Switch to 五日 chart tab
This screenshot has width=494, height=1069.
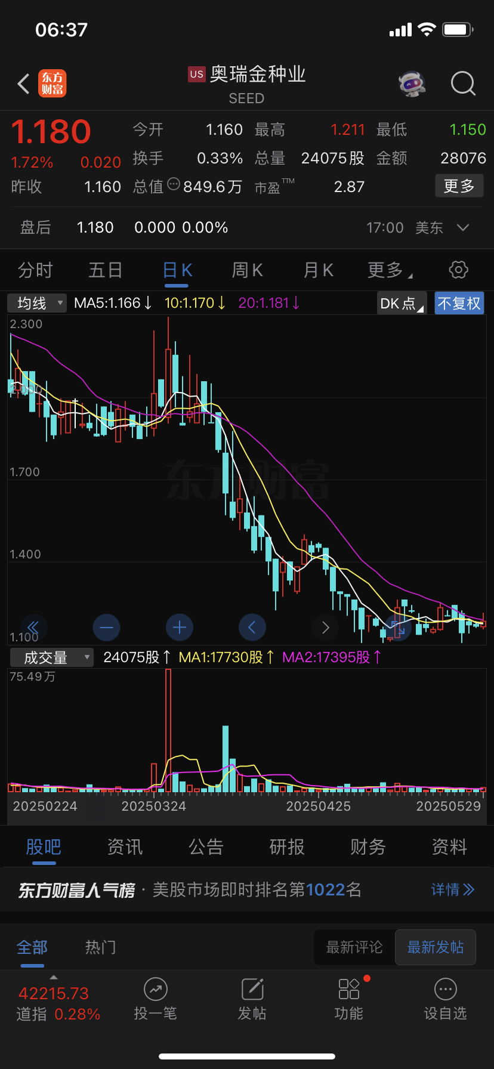pos(106,270)
